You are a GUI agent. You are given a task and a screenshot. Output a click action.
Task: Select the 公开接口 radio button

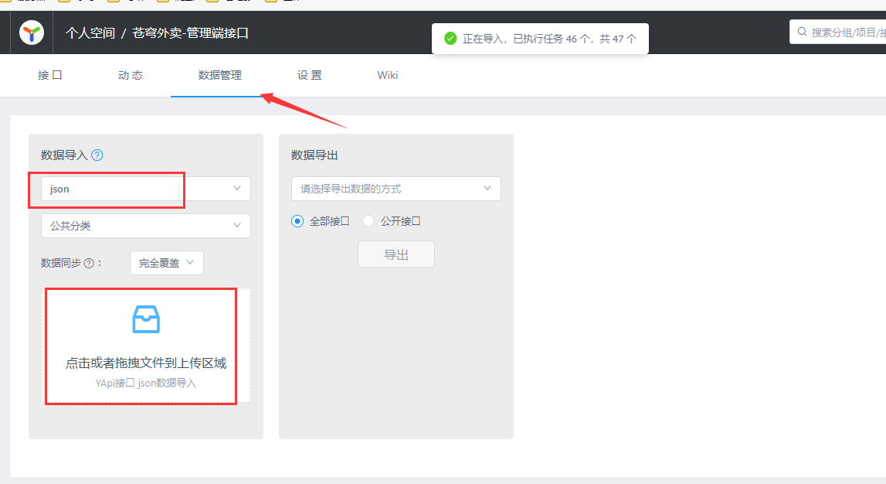[x=368, y=221]
